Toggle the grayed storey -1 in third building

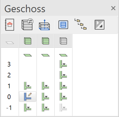pyautogui.click(x=63, y=107)
